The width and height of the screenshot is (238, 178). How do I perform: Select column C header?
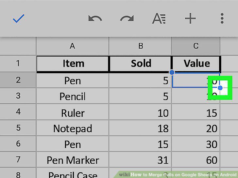coord(195,46)
